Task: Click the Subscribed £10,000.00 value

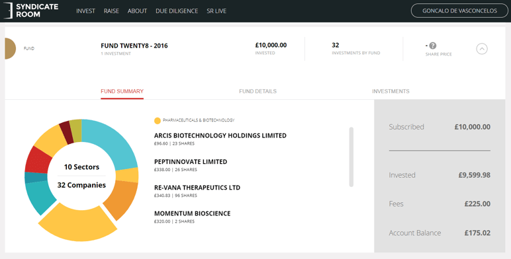Action: click(x=473, y=127)
